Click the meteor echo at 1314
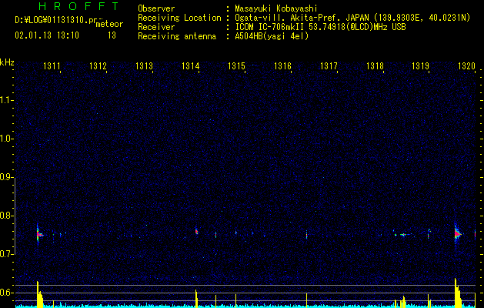 tap(196, 231)
